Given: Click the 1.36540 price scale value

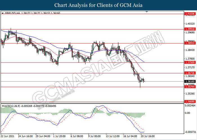Looking at the screenshot, I should point(190,76).
